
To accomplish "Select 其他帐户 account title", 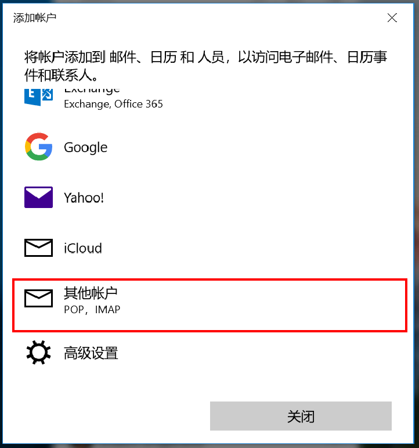I will coord(91,293).
